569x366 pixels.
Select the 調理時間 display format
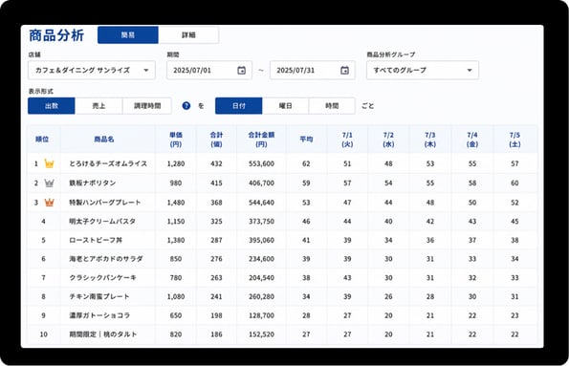click(147, 105)
